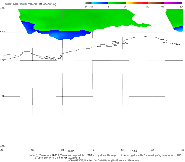Viewport: 185px width, 162px height.
Task: Click the data buffer 24 hrs note
Action: pos(57,158)
